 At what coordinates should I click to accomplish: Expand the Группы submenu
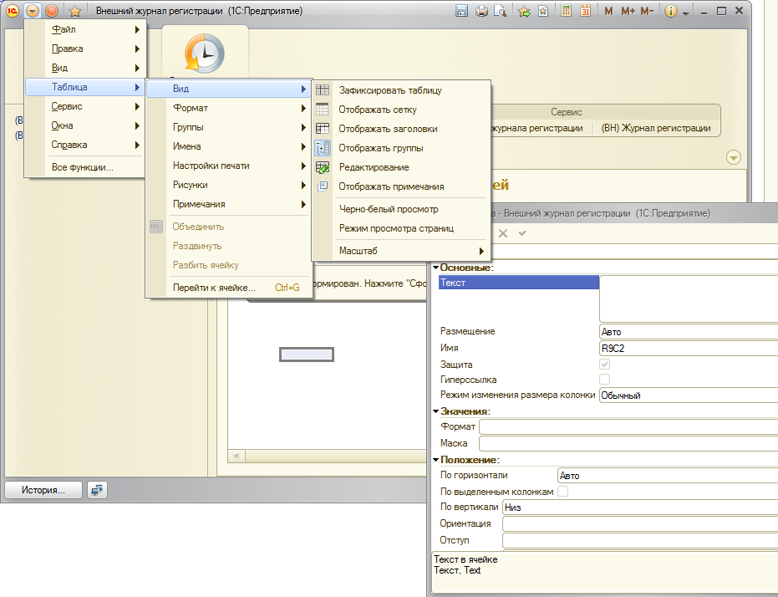(229, 127)
